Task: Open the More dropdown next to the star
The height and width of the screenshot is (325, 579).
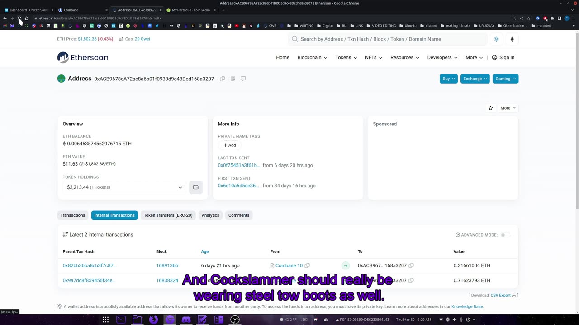Action: tap(508, 108)
